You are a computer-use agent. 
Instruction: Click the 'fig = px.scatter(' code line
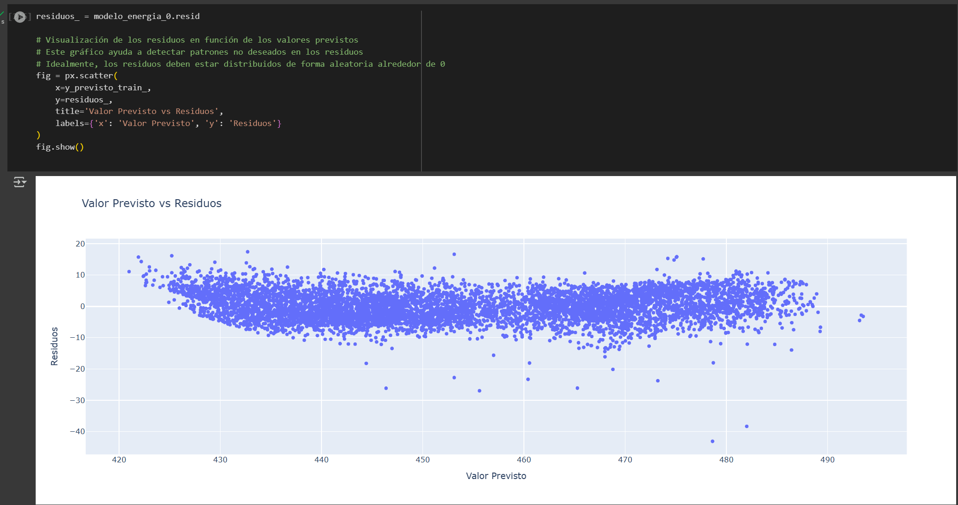[x=77, y=76]
